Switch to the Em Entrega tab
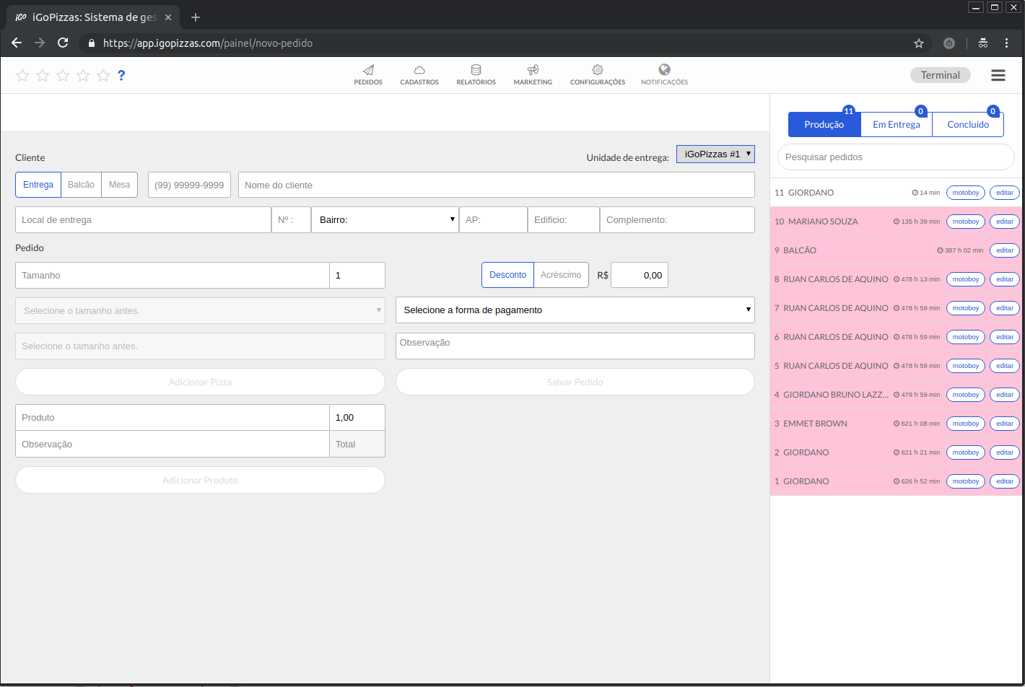1025x687 pixels. tap(896, 124)
